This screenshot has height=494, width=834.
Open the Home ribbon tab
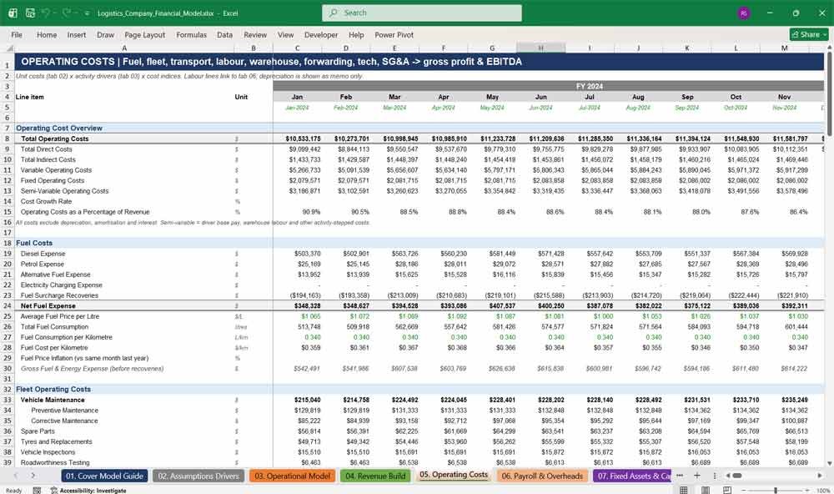(x=47, y=34)
